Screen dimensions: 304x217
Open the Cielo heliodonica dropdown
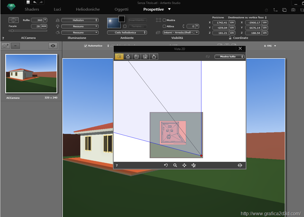(127, 33)
